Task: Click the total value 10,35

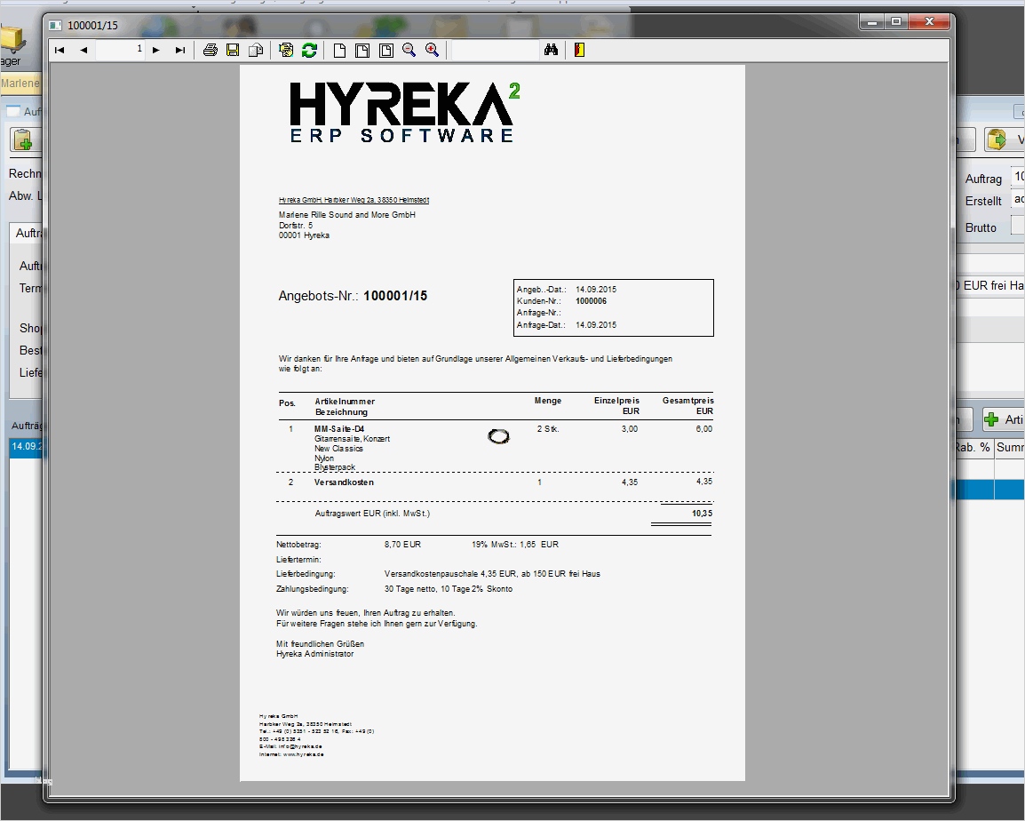Action: coord(702,514)
